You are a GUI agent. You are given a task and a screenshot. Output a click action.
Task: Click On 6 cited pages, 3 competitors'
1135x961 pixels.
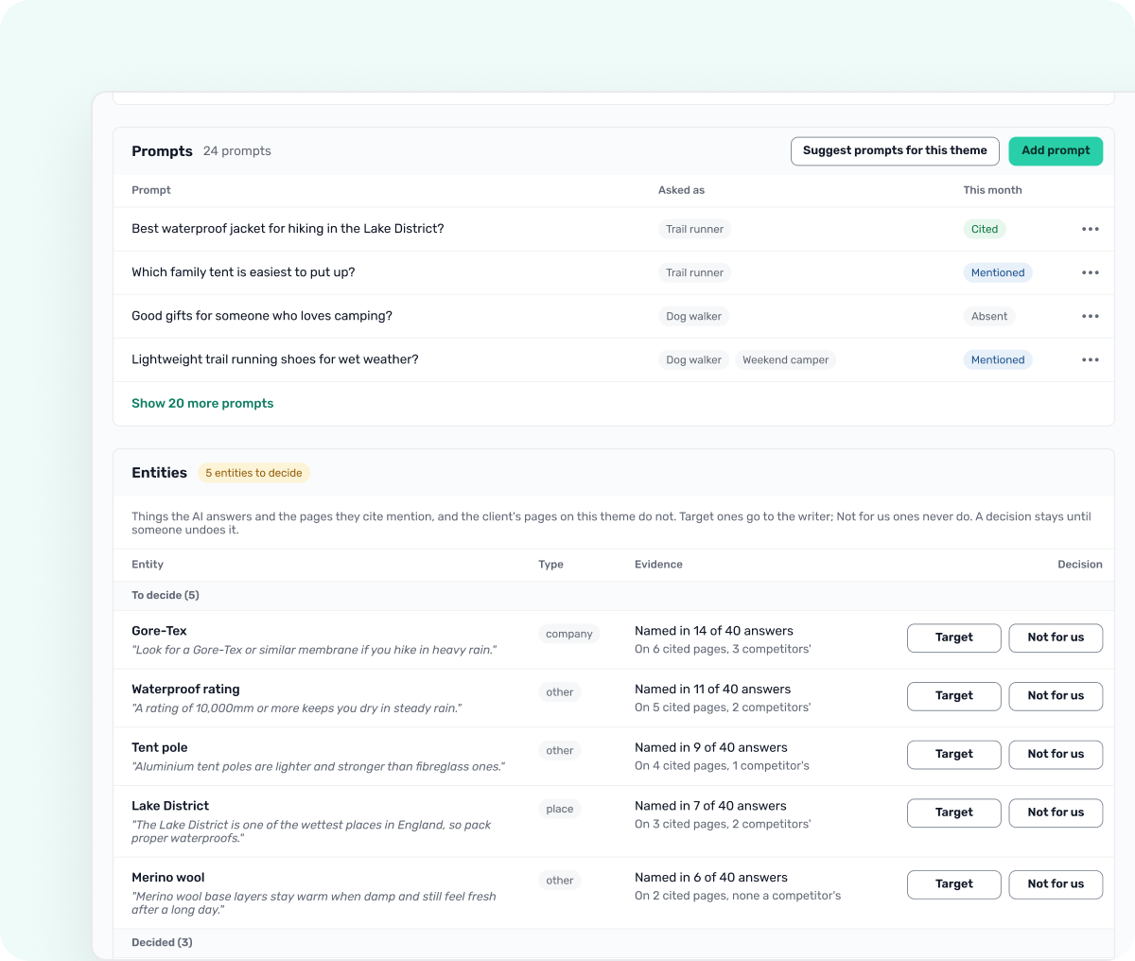(x=723, y=649)
